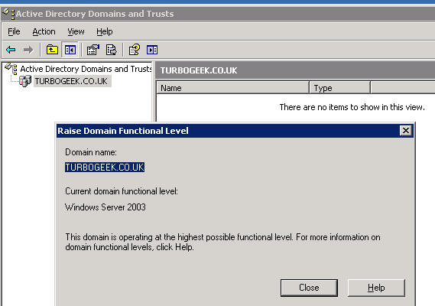435x306 pixels.
Task: Click the Help question mark toolbar icon
Action: click(135, 50)
